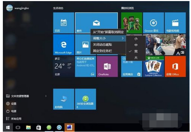Open the 此电脑 tile

point(64,99)
